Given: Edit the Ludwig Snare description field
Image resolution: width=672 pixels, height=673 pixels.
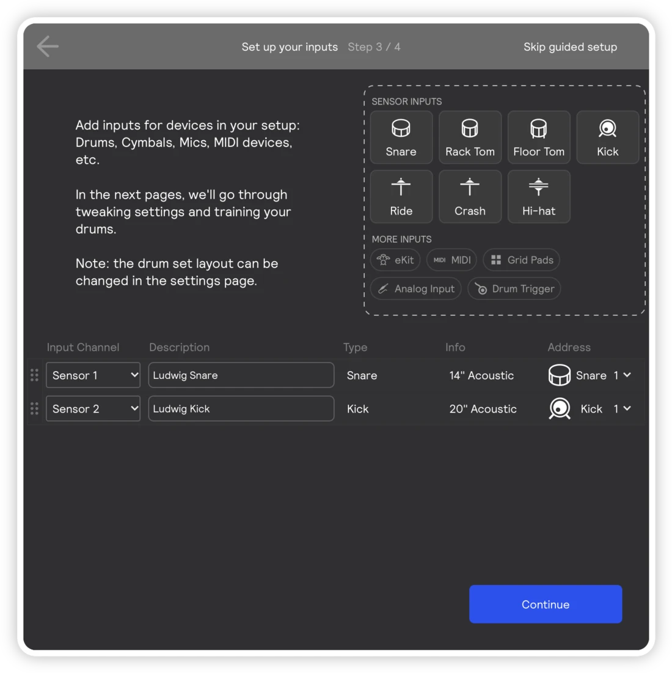Looking at the screenshot, I should pyautogui.click(x=241, y=375).
